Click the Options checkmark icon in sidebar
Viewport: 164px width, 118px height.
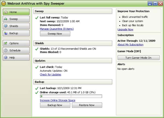tap(6, 43)
